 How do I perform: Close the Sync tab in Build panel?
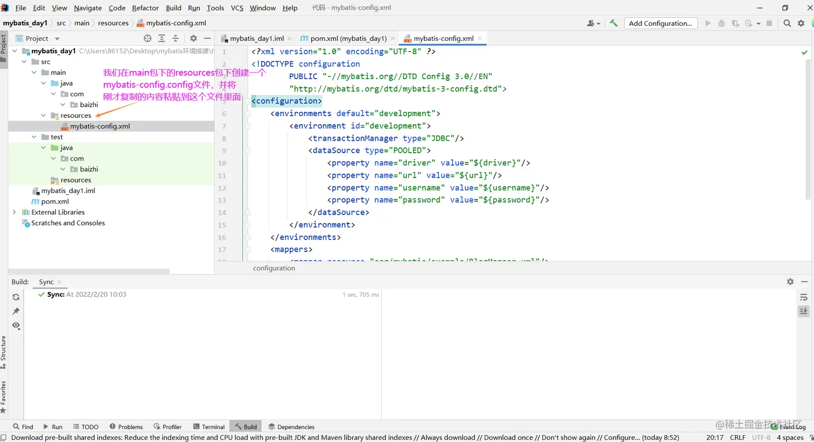click(59, 282)
